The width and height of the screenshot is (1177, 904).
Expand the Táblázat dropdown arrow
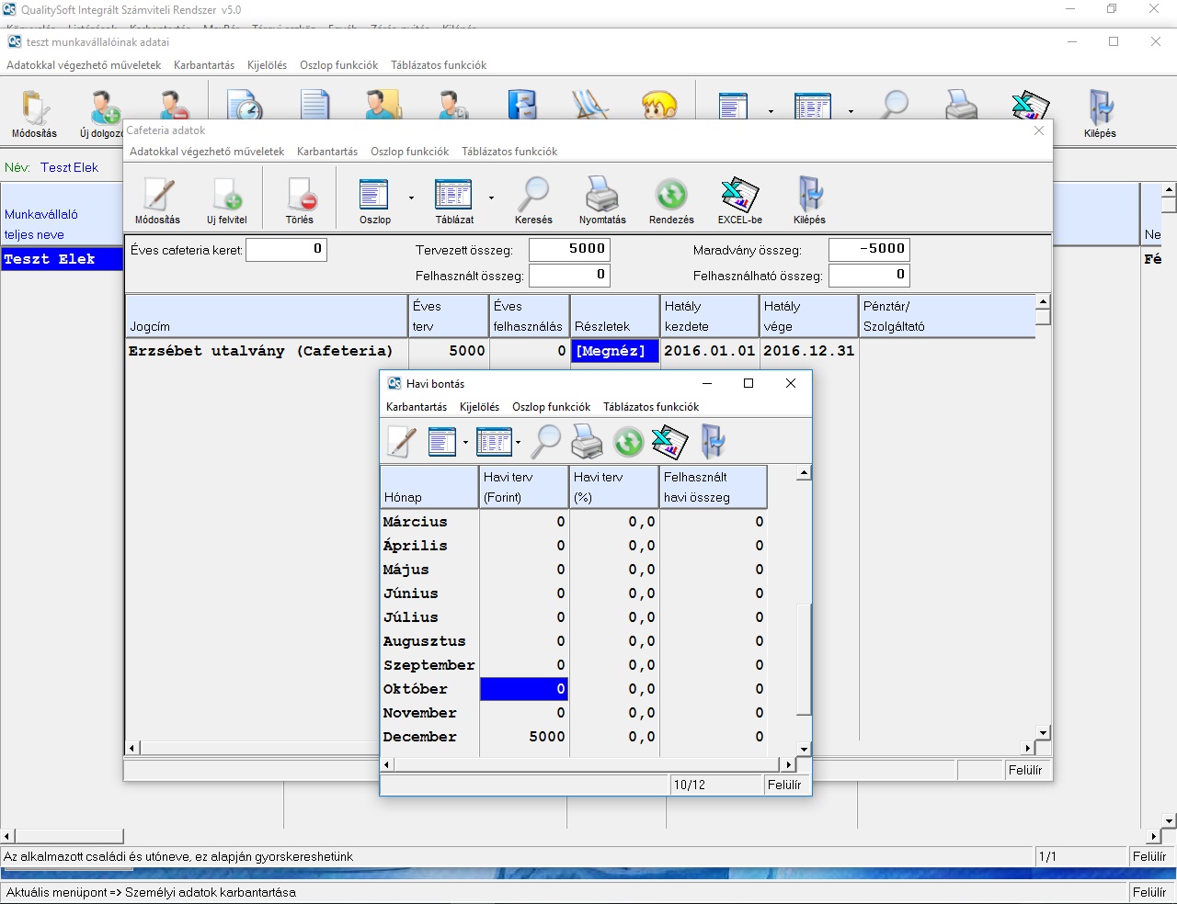tap(491, 198)
